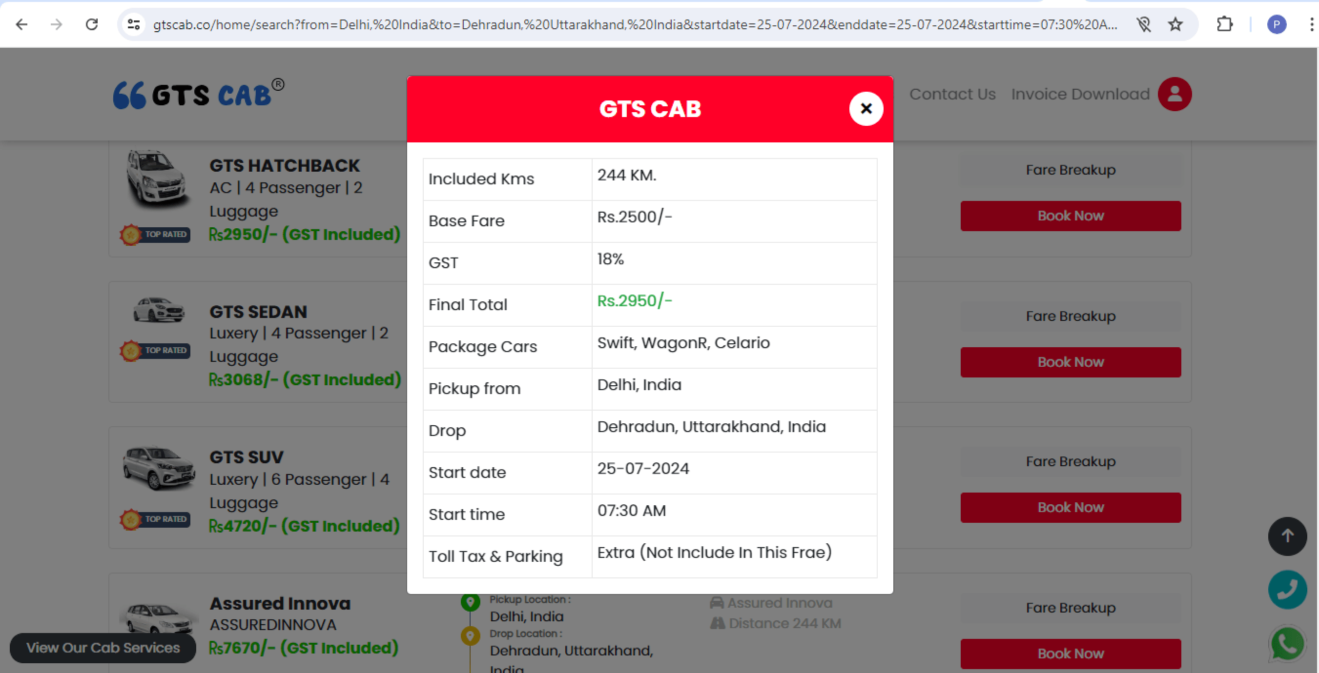Click the GTS CAB popup title
The image size is (1319, 673).
point(650,109)
